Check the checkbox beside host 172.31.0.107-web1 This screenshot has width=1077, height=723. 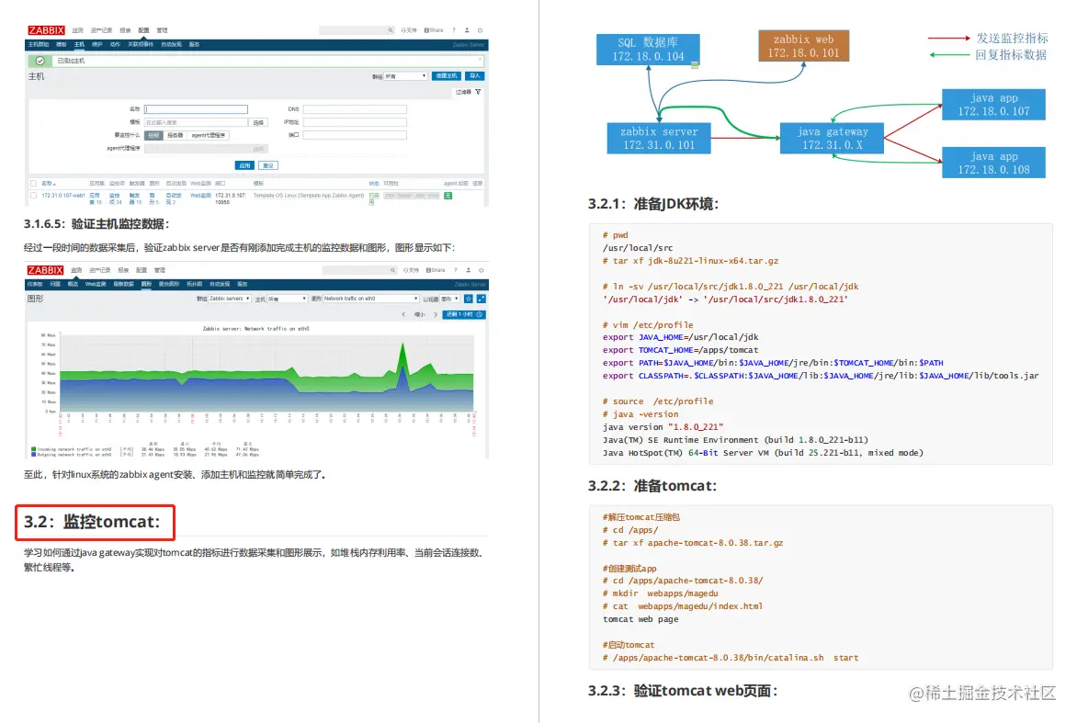click(x=34, y=195)
